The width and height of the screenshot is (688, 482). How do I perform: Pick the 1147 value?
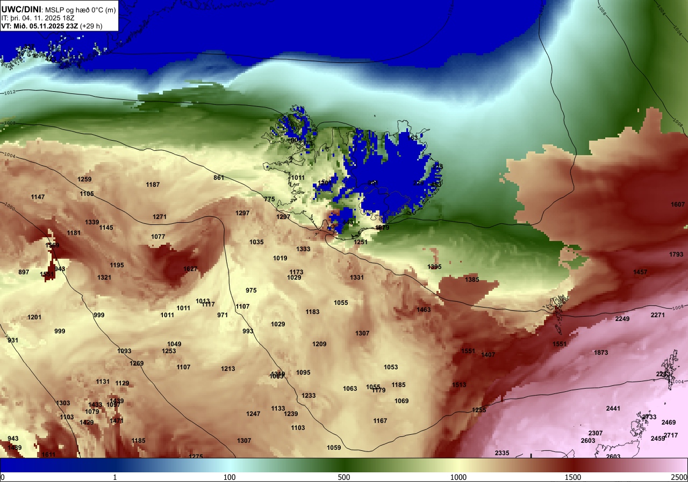[x=38, y=197]
